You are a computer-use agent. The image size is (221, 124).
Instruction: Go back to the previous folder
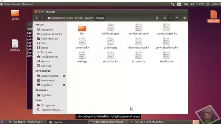(36, 18)
